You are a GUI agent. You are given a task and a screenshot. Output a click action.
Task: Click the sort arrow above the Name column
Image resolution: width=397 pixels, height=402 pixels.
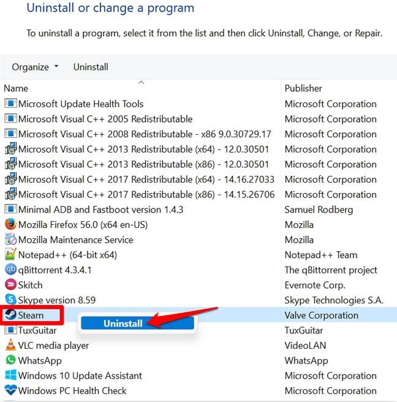pos(141,82)
